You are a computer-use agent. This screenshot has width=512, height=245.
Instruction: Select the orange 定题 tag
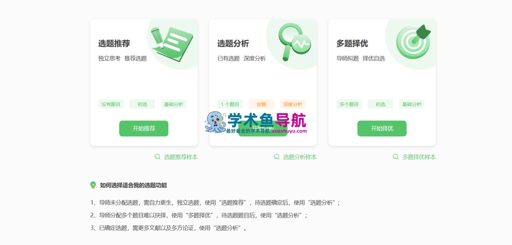261,104
